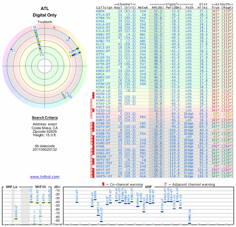
Task: Click the co-channel icon beside KEDD-LD
Action: click(94, 94)
